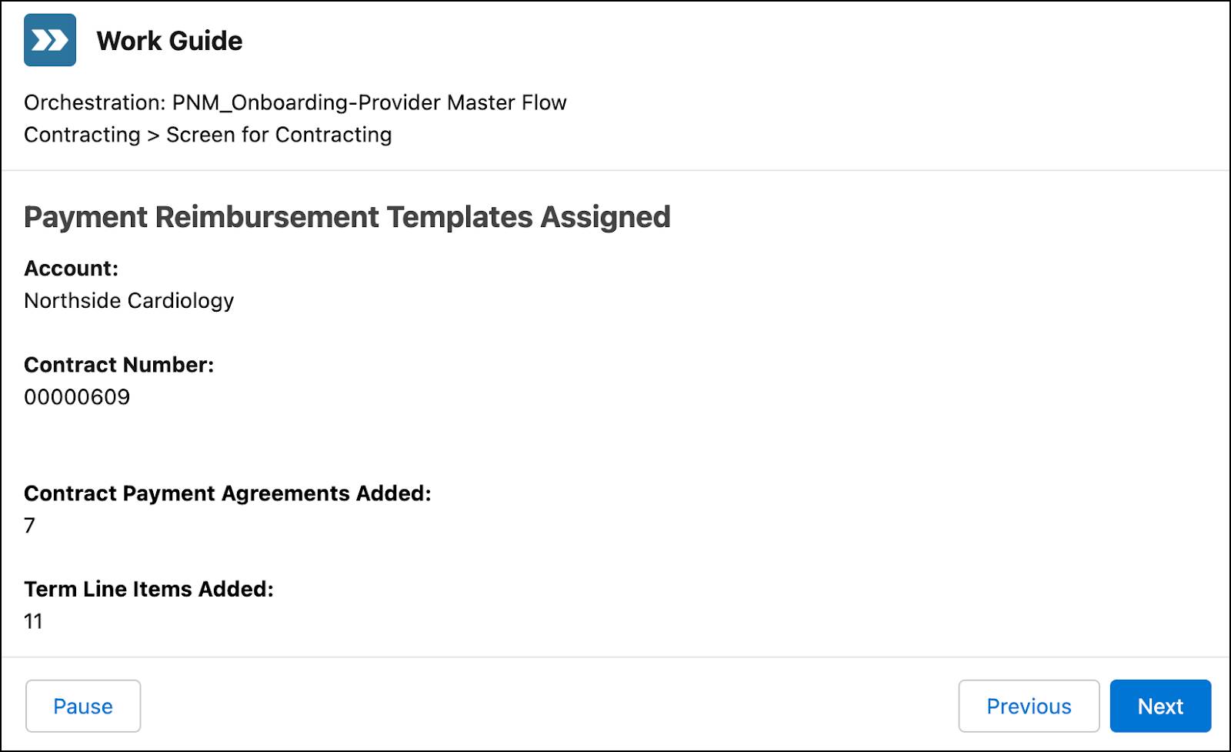Select the Contract Number label
The height and width of the screenshot is (752, 1231).
click(118, 364)
